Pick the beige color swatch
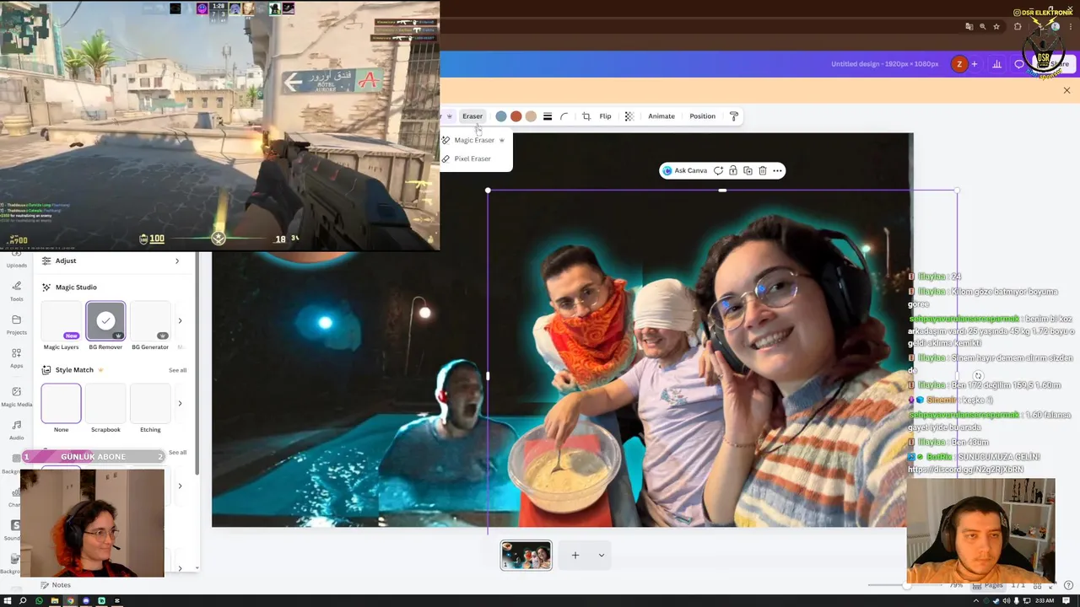The width and height of the screenshot is (1080, 607). point(531,116)
